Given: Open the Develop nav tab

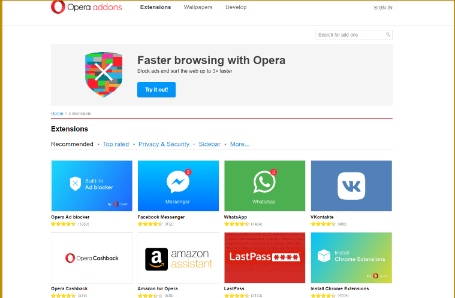Looking at the screenshot, I should 236,7.
